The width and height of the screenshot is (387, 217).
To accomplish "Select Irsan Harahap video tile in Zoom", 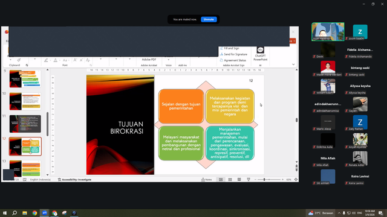I will pos(328,32).
